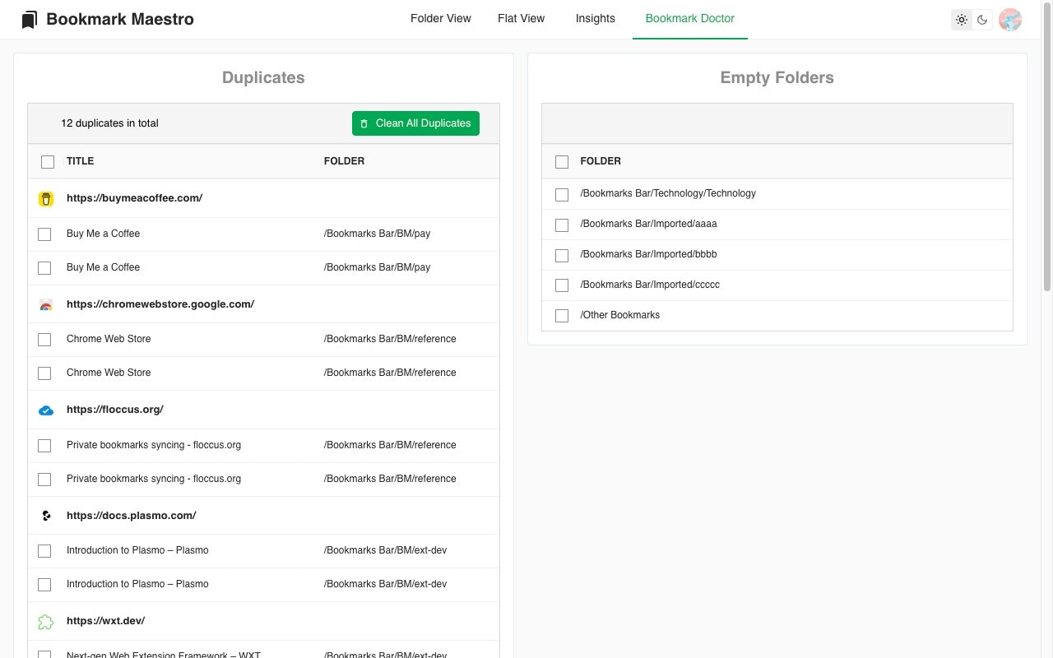Check the first Buy Me a Coffee duplicate
The image size is (1053, 658).
tap(44, 234)
